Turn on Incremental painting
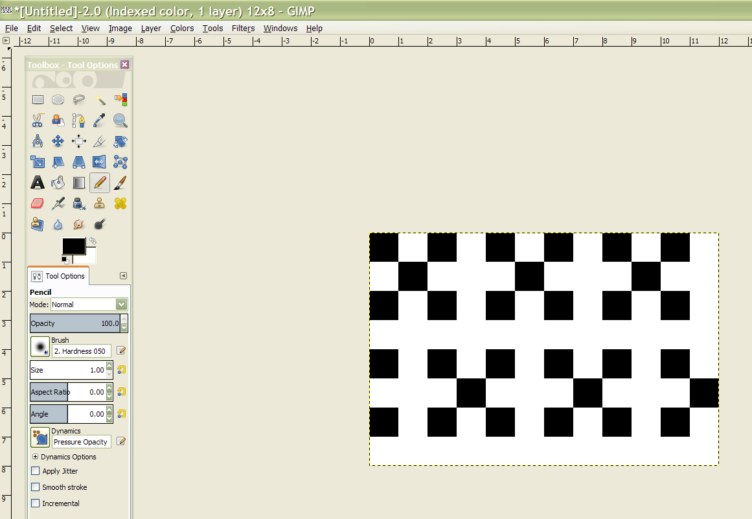 pos(34,503)
